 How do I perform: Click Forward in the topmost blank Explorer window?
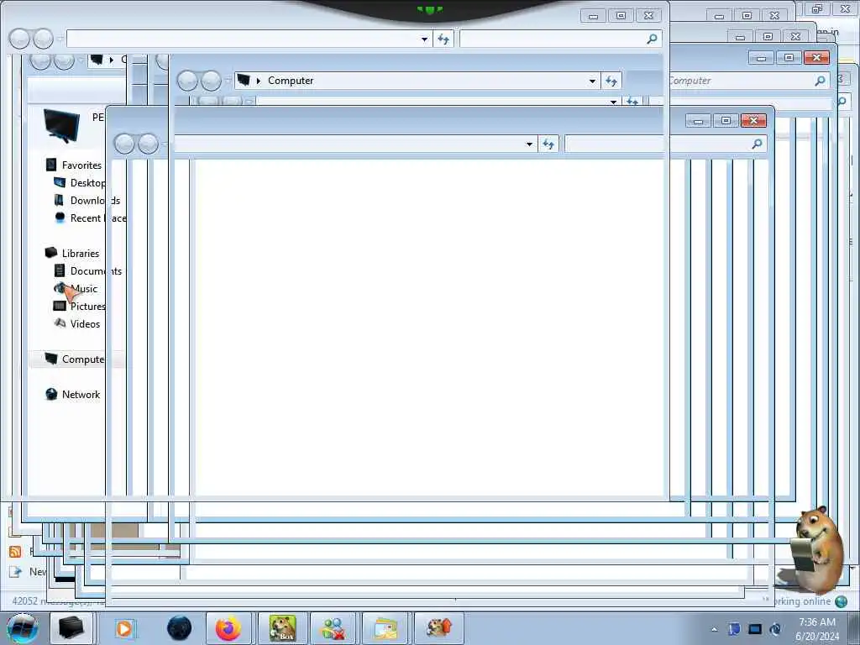(x=43, y=39)
